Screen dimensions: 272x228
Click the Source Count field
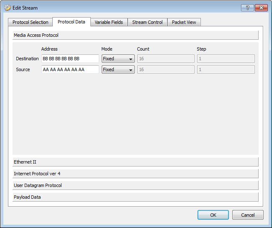click(166, 69)
